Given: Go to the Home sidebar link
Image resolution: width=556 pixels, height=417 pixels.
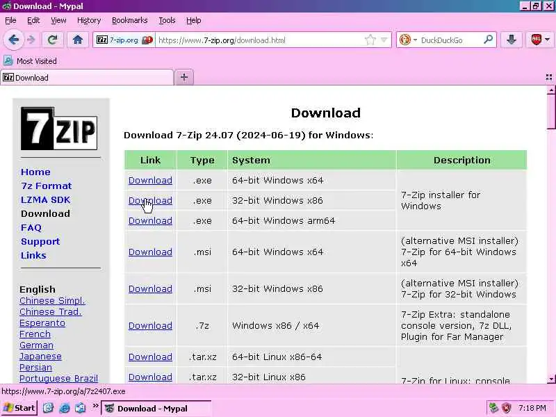Looking at the screenshot, I should (x=35, y=172).
